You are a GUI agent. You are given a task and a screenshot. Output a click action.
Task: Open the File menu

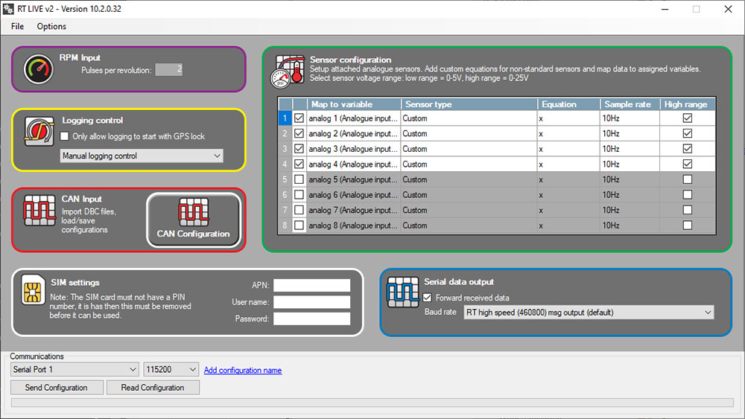click(x=17, y=26)
